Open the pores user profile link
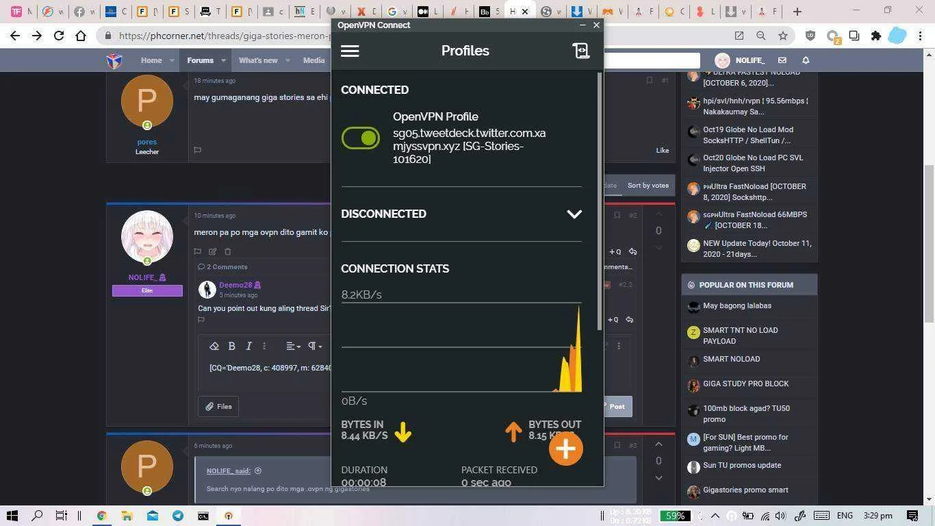935x526 pixels. (x=146, y=142)
